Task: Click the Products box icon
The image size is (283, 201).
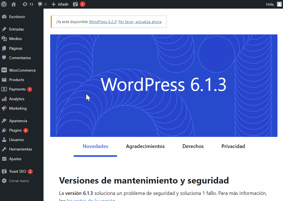Action: click(x=4, y=80)
